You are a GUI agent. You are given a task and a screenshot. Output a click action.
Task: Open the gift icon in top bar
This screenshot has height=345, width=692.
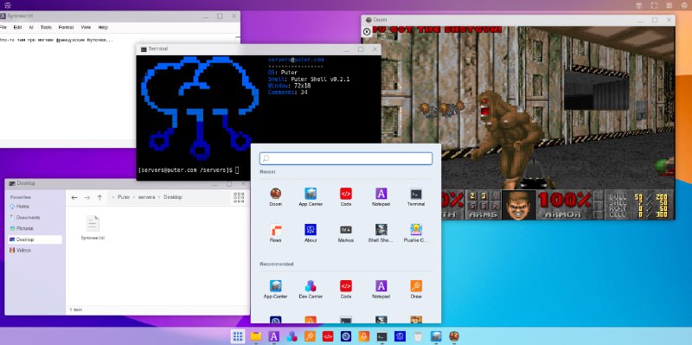tap(638, 5)
